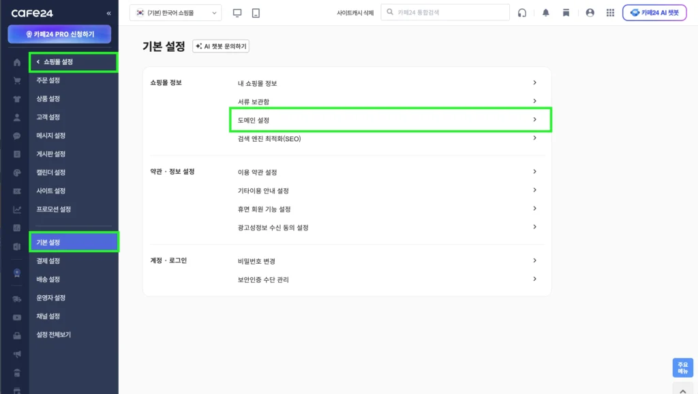The image size is (698, 394).
Task: Collapse sidebar with the double-chevron arrow
Action: [108, 12]
